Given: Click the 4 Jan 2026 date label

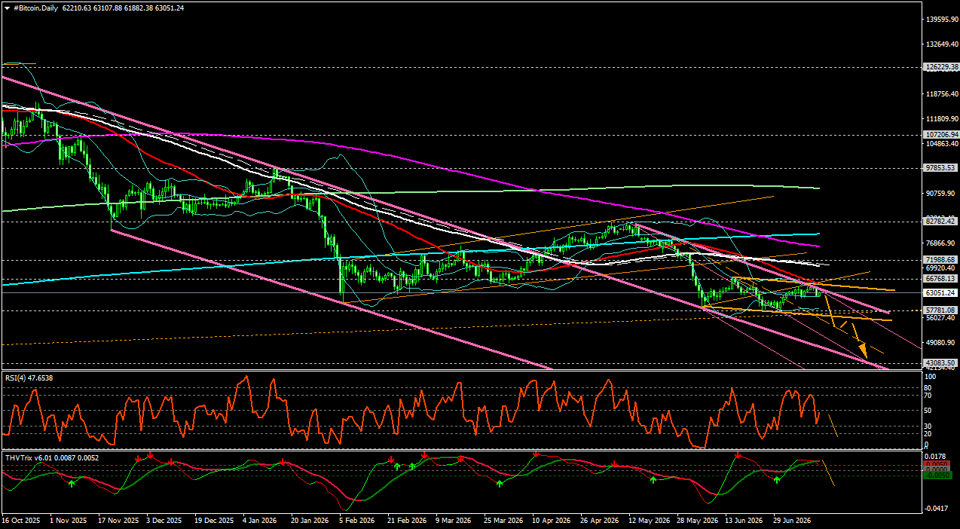Looking at the screenshot, I should click(260, 521).
